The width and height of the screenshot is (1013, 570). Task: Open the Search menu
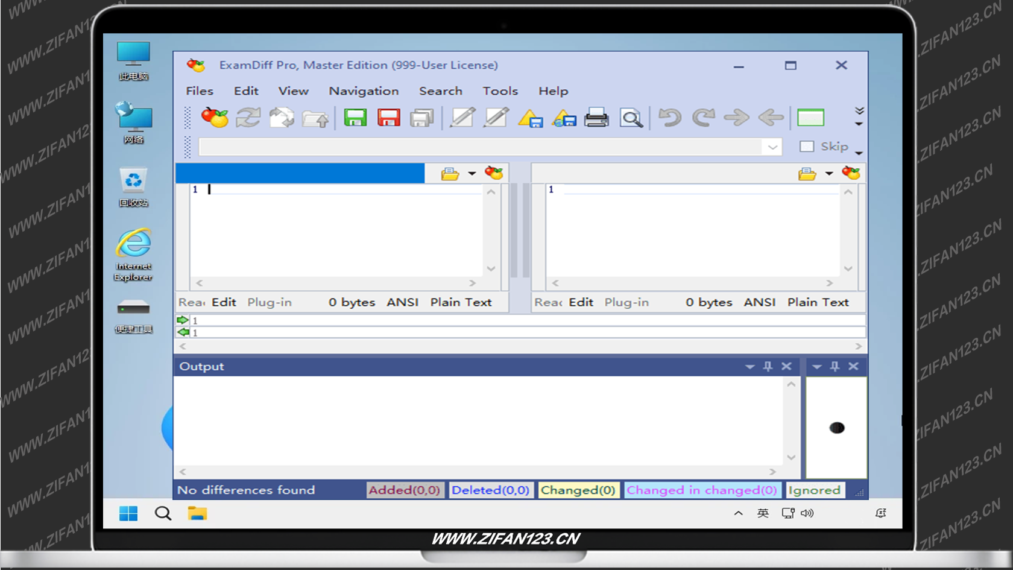(x=441, y=91)
